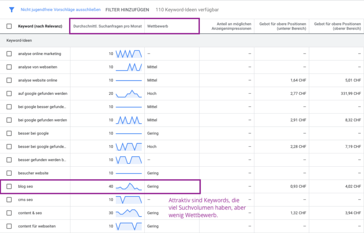Click the '8,32 CHF' upper bid value
The image size is (364, 233).
click(353, 120)
